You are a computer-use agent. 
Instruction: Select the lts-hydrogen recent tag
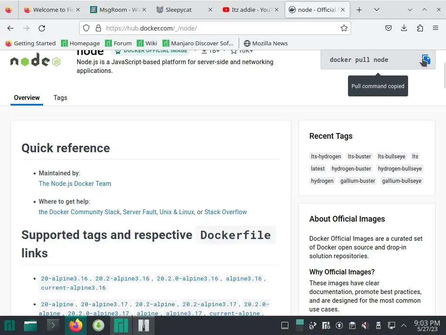[326, 157]
